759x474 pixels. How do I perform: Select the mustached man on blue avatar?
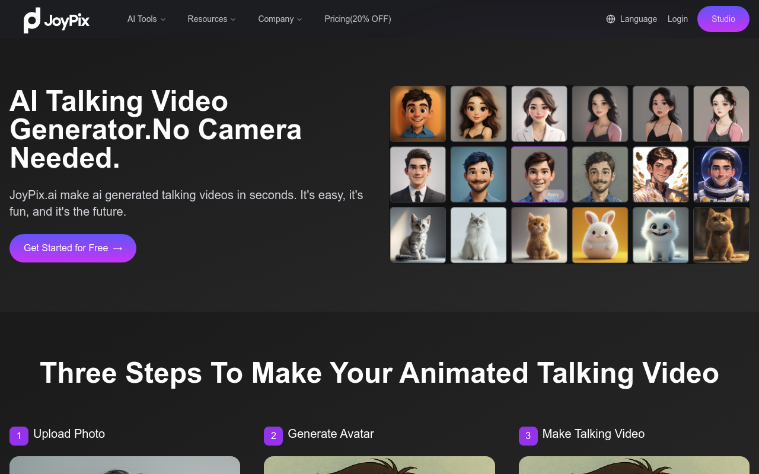479,175
